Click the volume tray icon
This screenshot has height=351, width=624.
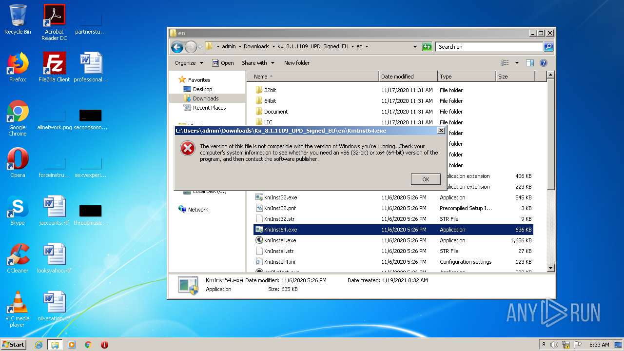pyautogui.click(x=555, y=345)
